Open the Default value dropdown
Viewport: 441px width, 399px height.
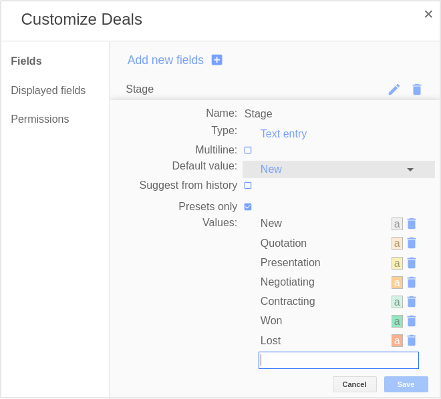[x=339, y=169]
